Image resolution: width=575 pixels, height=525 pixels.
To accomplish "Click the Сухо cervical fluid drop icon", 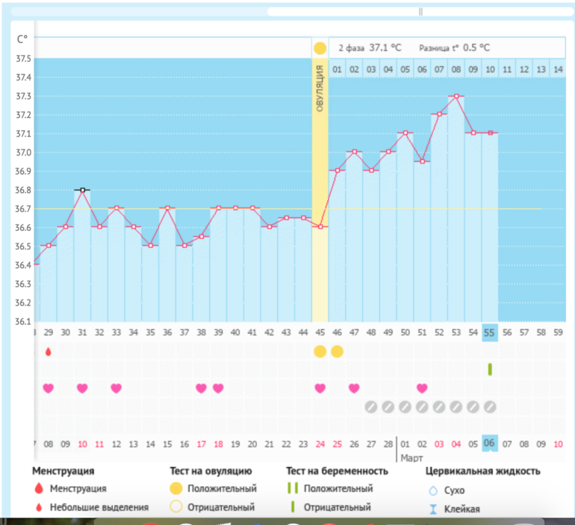I will pos(431,491).
